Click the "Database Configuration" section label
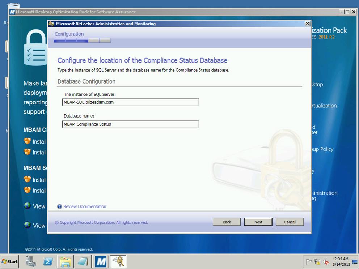This screenshot has width=359, height=269. pyautogui.click(x=86, y=81)
